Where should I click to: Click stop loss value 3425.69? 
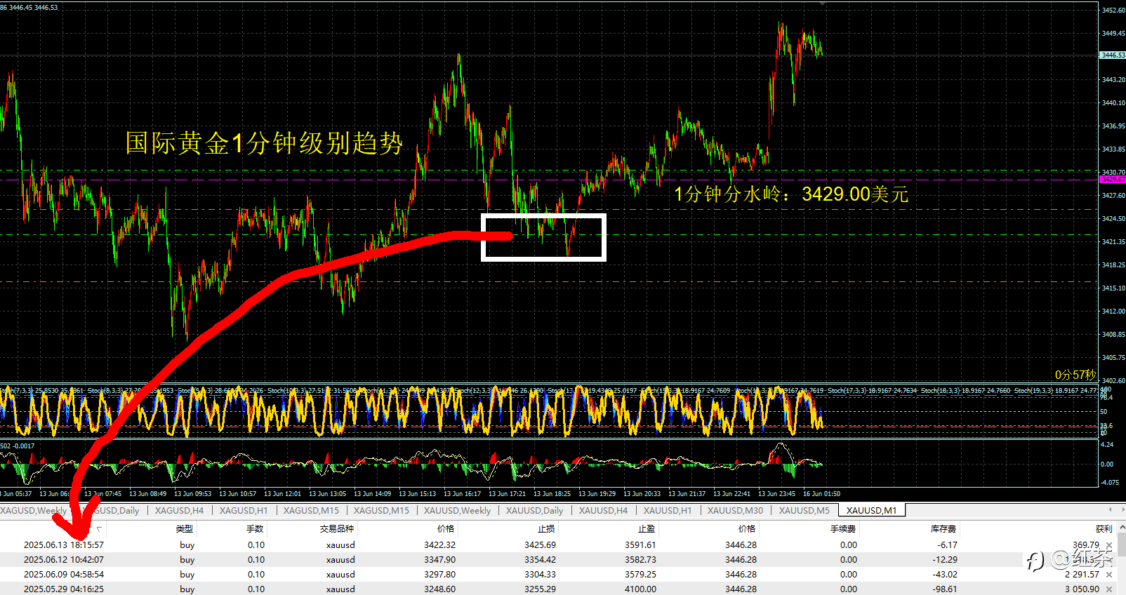pyautogui.click(x=540, y=545)
